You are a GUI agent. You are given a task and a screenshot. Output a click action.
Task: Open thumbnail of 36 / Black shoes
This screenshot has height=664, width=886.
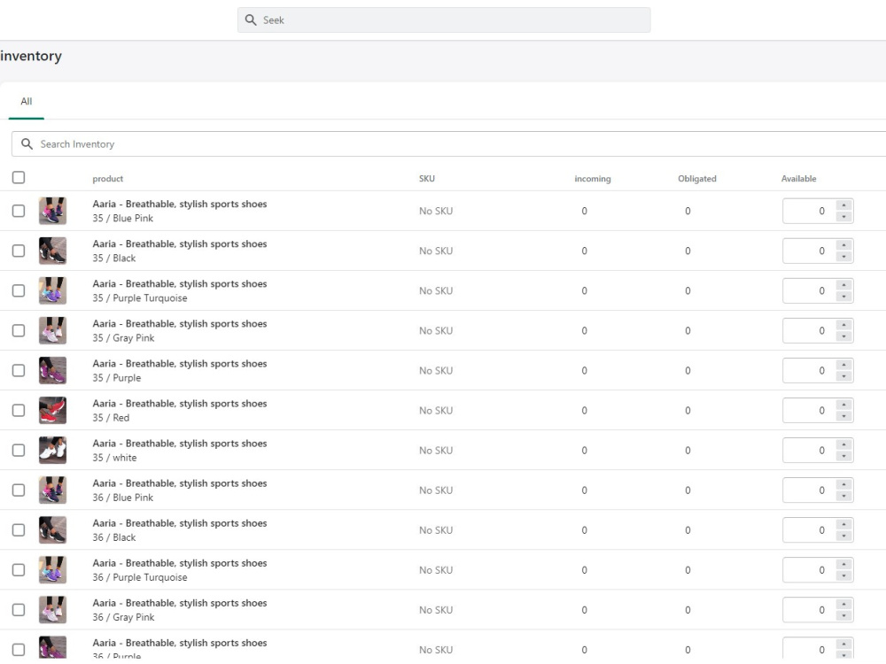click(52, 530)
